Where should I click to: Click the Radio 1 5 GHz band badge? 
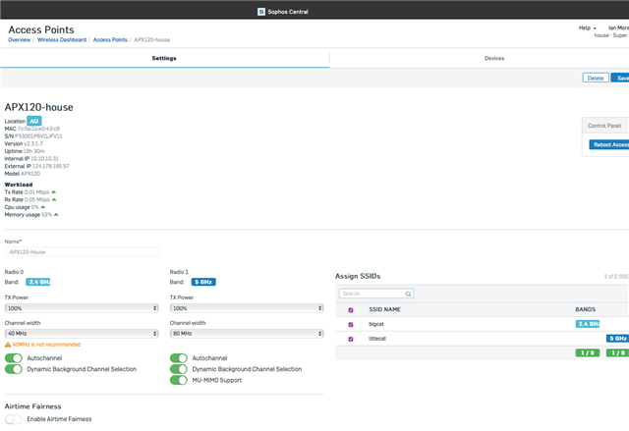pyautogui.click(x=203, y=282)
